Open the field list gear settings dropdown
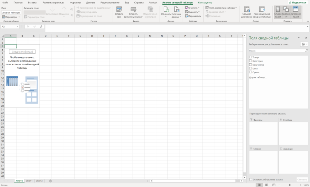This screenshot has height=187, width=310. pyautogui.click(x=304, y=44)
